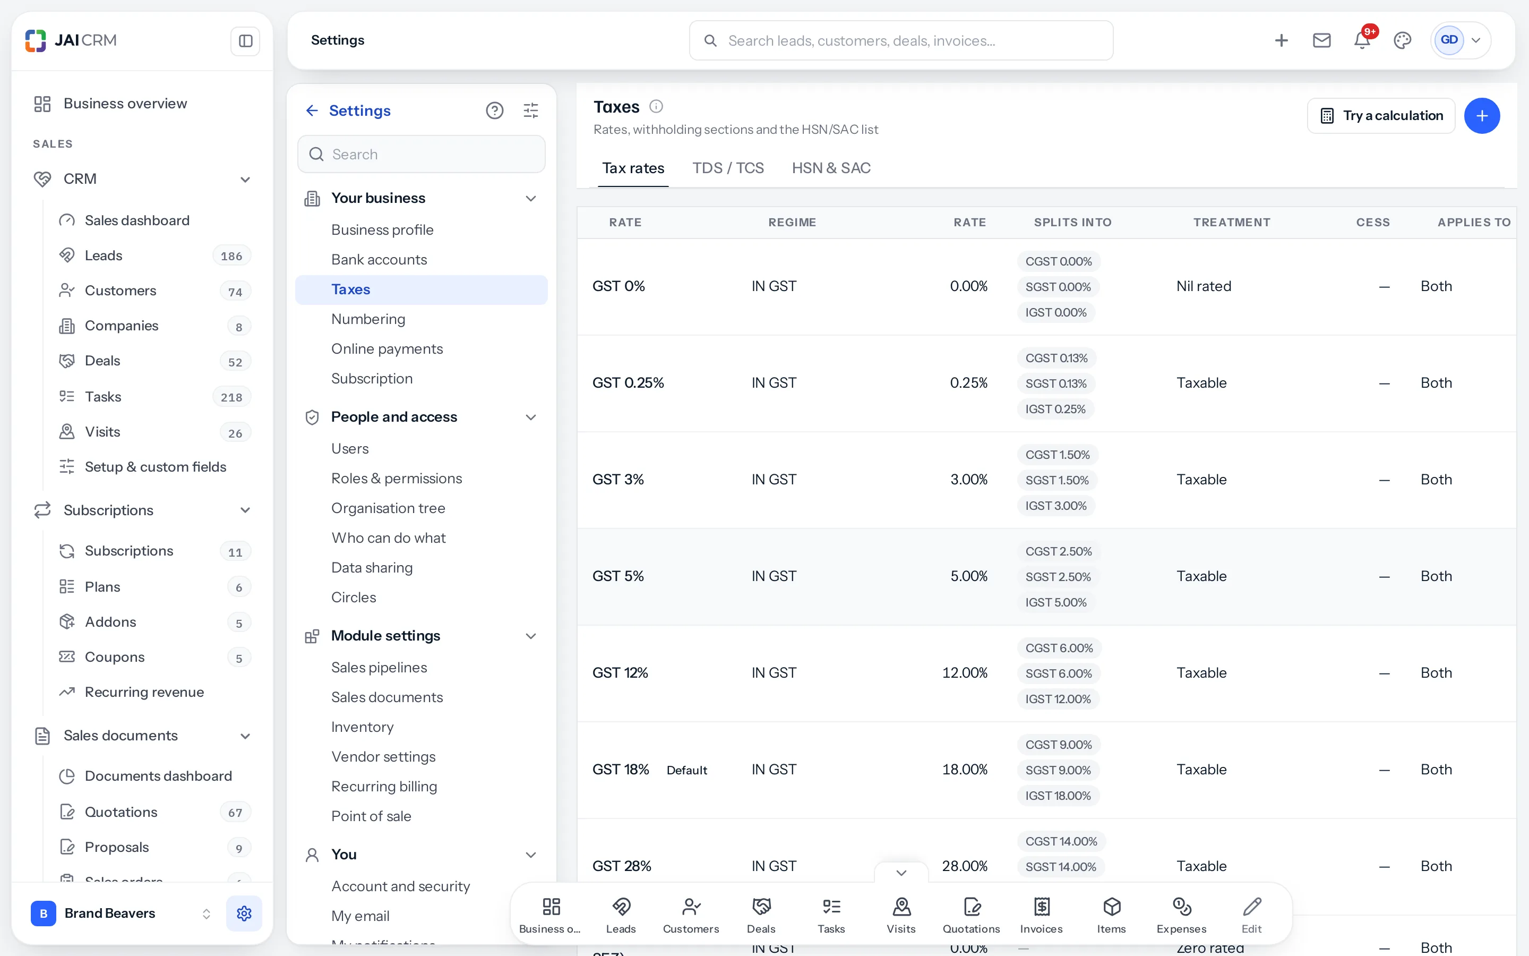Select the Tax rates tab
Viewport: 1529px width, 956px height.
click(x=633, y=168)
